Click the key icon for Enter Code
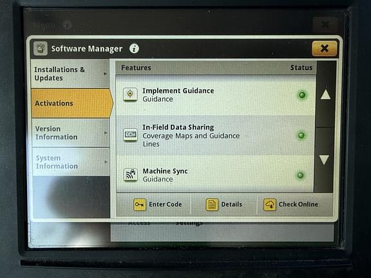This screenshot has width=371, height=278. [x=140, y=205]
